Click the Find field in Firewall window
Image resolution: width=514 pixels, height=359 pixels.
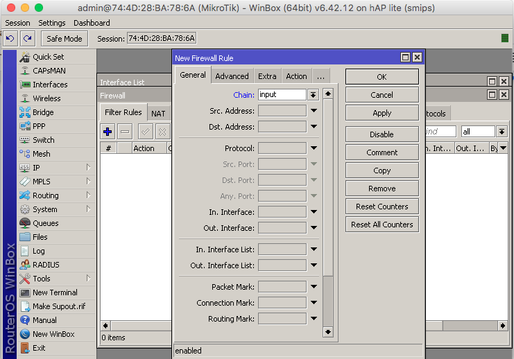pos(440,132)
